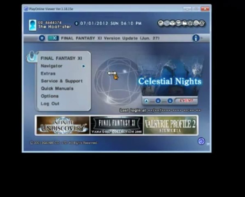
Task: Click the third blue event selector dot
Action: coord(170,101)
